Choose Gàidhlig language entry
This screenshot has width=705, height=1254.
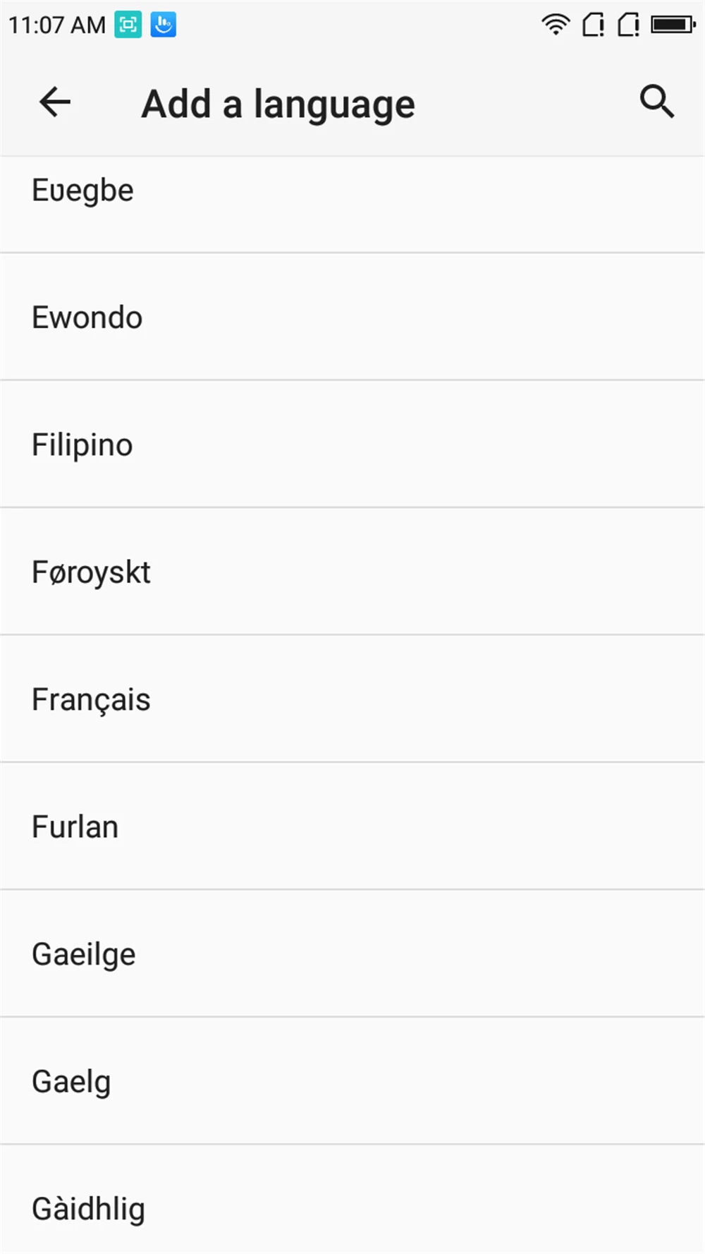tap(352, 1200)
